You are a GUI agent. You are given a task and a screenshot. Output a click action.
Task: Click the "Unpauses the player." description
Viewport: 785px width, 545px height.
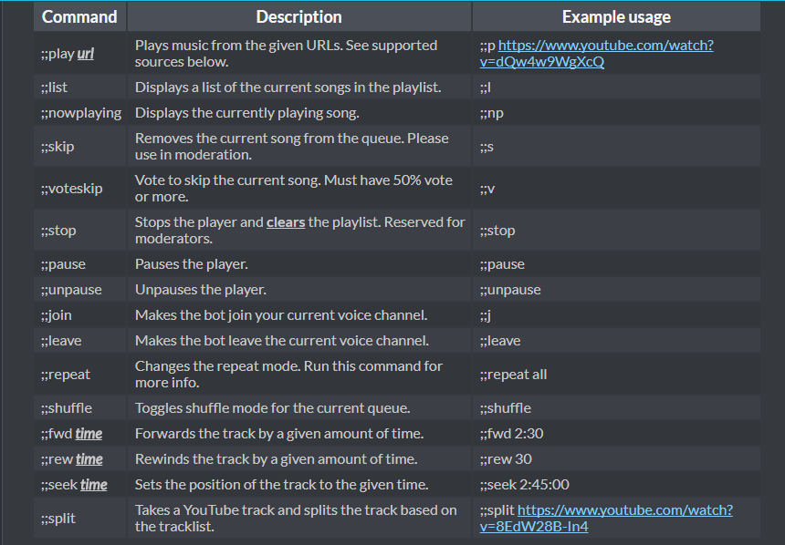coord(201,290)
